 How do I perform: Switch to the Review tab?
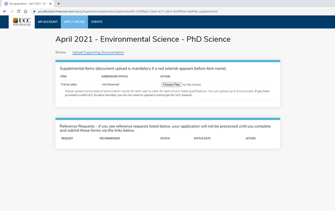61,52
